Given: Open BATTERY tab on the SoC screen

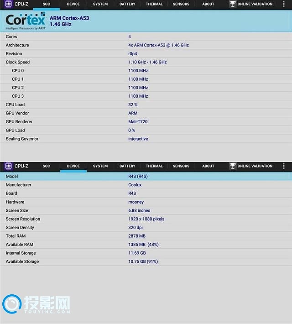Looking at the screenshot, I should (127, 4).
